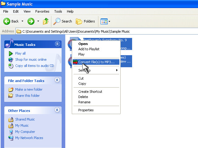Open the Edit menu
The width and height of the screenshot is (198, 148).
click(x=16, y=11)
